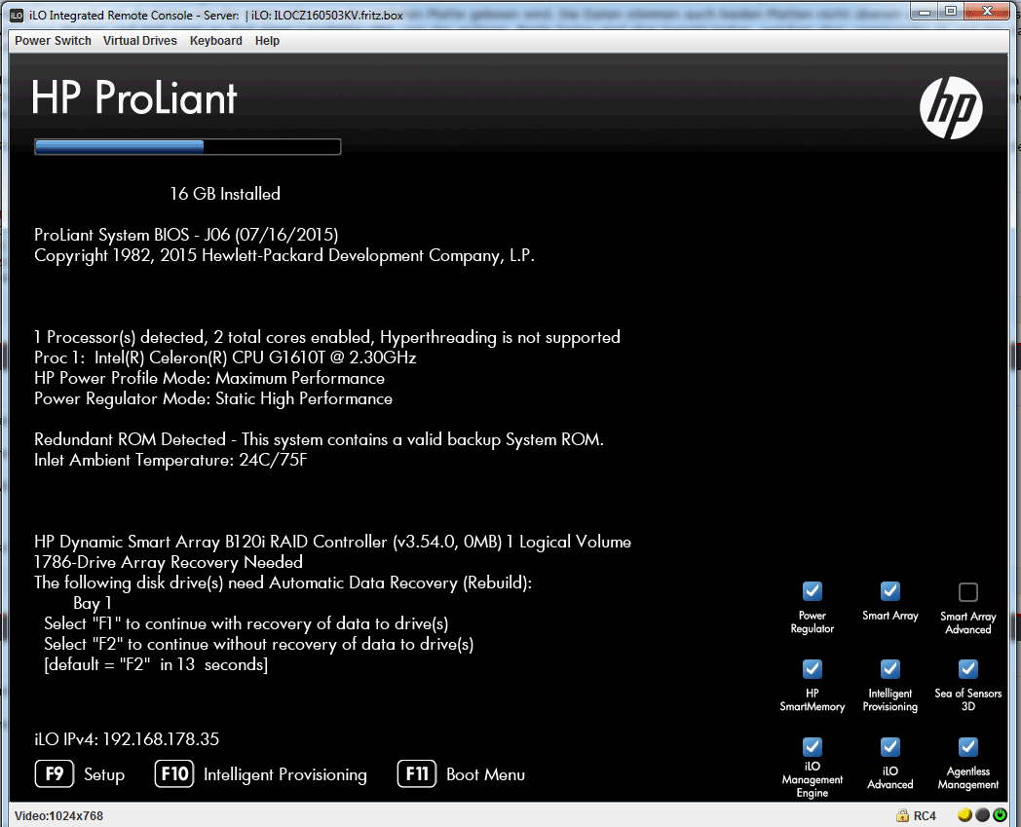Click the Smart Array checkbox
This screenshot has width=1021, height=827.
pyautogui.click(x=890, y=591)
